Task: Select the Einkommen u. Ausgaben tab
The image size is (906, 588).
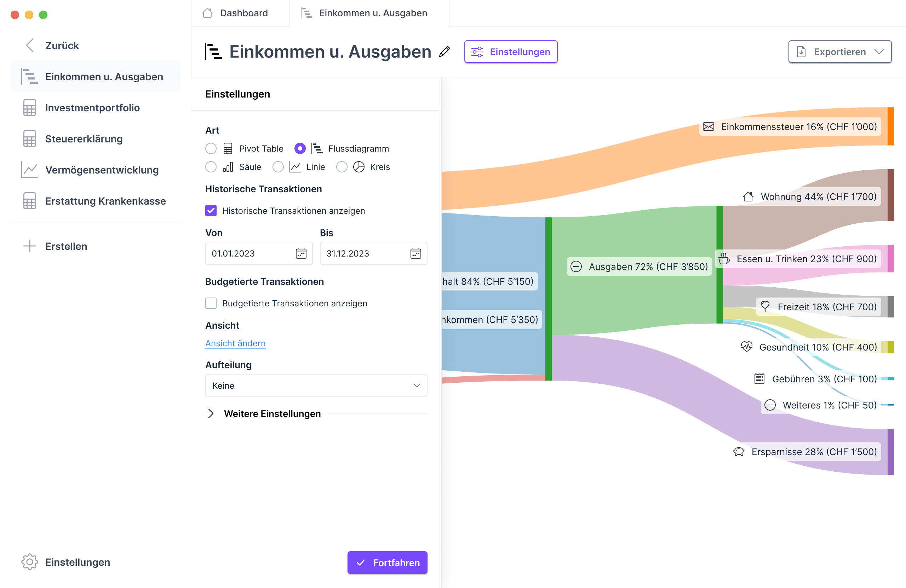Action: (369, 13)
